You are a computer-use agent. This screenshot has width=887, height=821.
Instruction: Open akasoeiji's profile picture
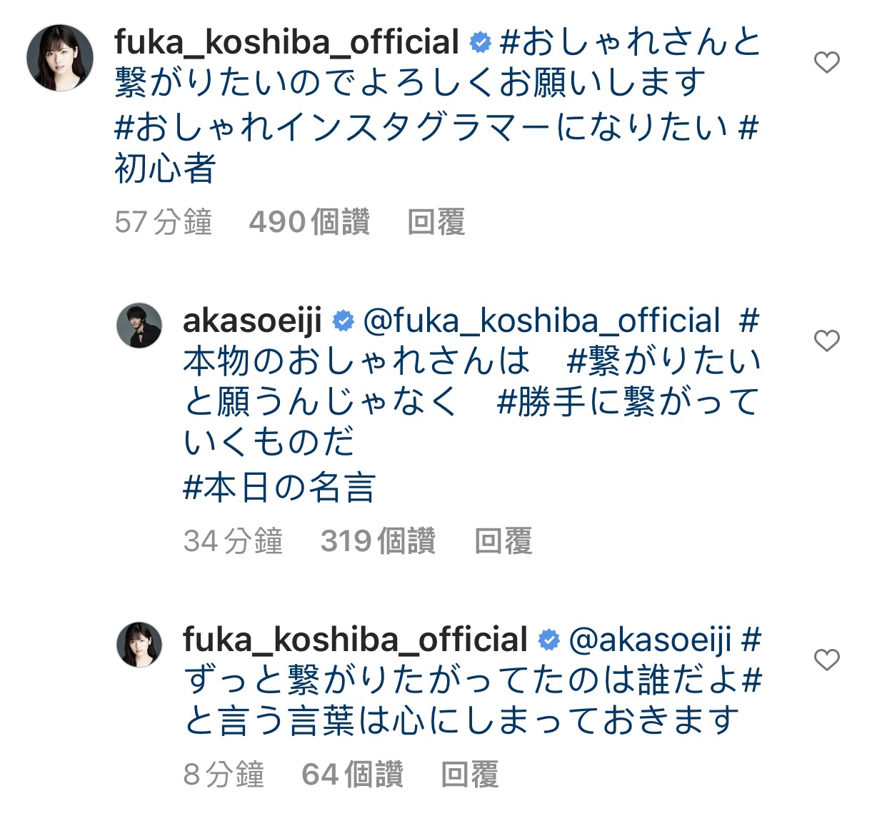pyautogui.click(x=139, y=325)
